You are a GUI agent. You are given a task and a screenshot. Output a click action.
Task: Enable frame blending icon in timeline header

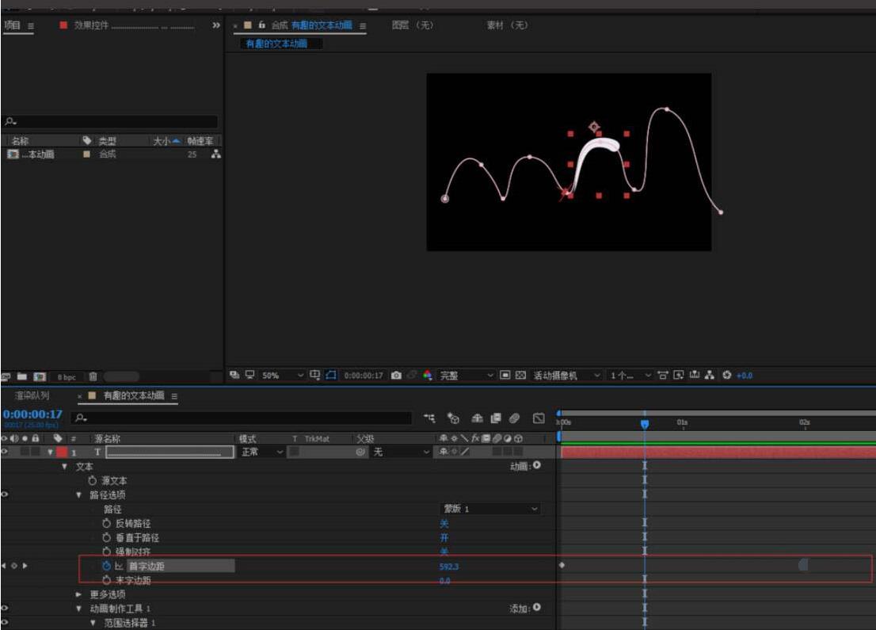496,418
